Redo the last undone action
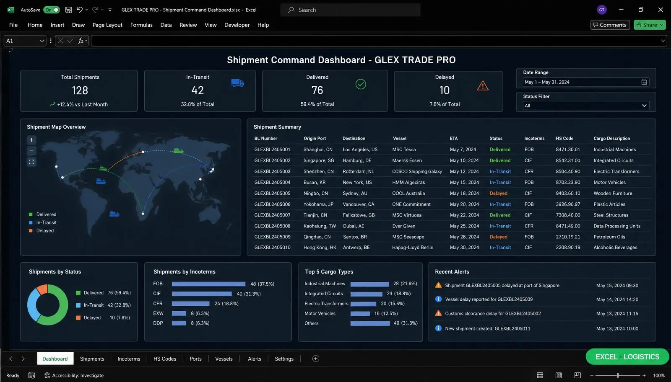The height and width of the screenshot is (382, 671). [95, 10]
